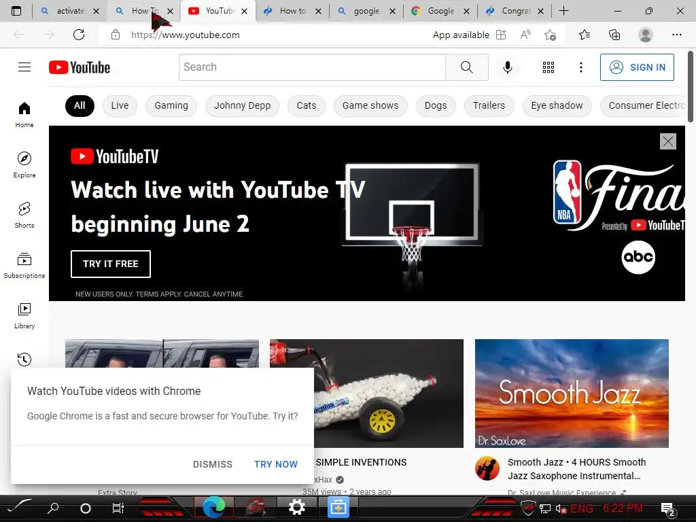Select the 'Gaming' filter chip
Screen dimensions: 696x522
click(171, 105)
